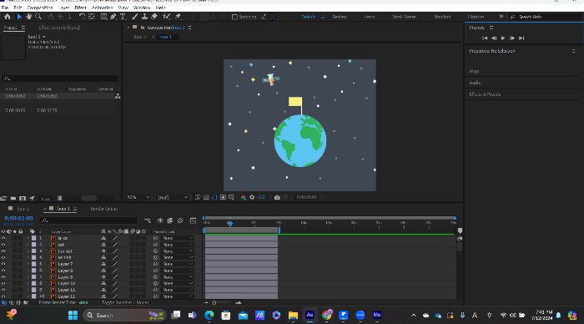Toggle the transparency grid in the viewer
584x324 pixels.
click(206, 197)
